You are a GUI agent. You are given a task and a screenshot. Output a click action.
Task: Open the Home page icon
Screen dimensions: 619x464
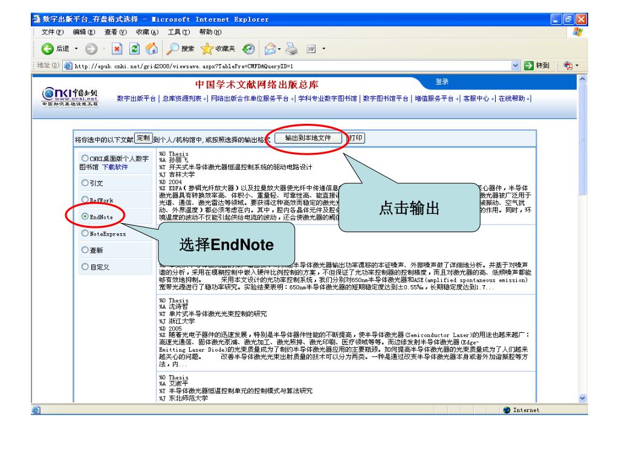(152, 48)
